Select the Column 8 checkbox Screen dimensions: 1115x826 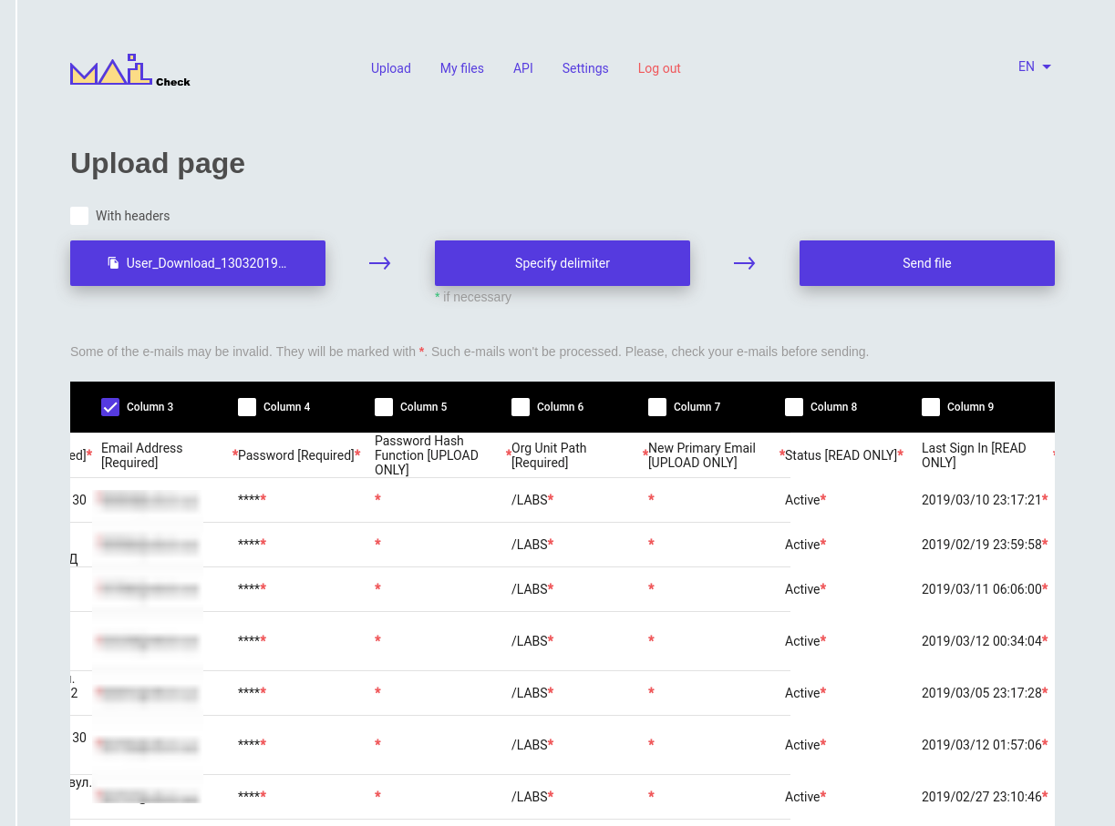click(x=794, y=407)
